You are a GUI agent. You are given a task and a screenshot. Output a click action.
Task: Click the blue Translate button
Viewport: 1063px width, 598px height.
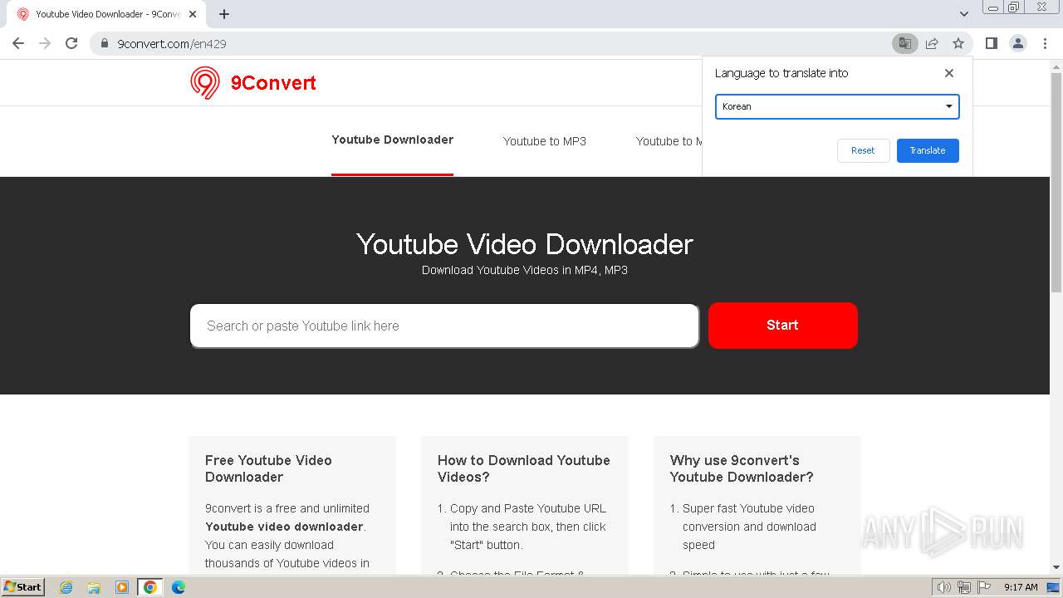tap(928, 150)
